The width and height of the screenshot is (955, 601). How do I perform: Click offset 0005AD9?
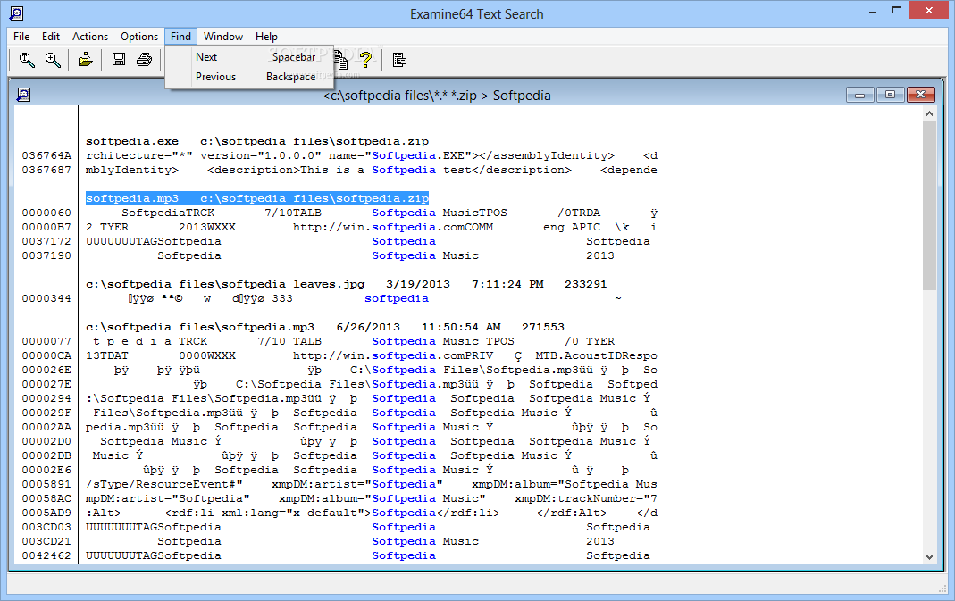[x=46, y=513]
